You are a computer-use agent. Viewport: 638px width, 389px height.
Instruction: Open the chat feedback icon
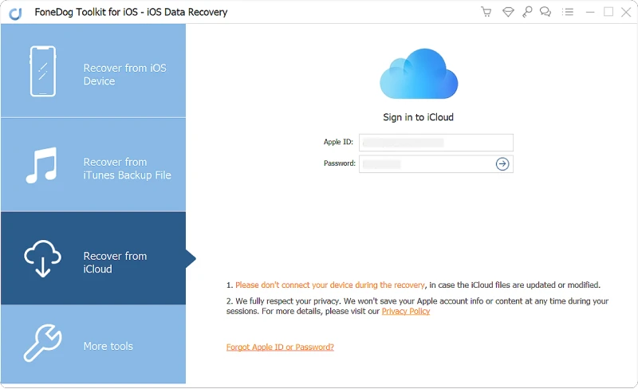(x=545, y=12)
